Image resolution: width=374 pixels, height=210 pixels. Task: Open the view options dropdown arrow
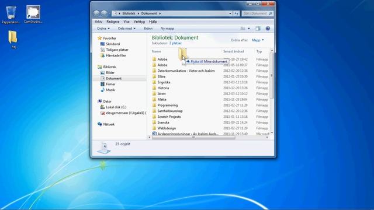(x=249, y=29)
